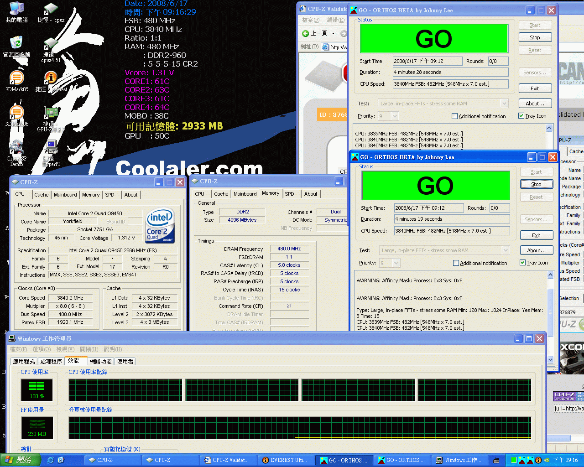Switch to Cache tab in left CPU-Z window
The width and height of the screenshot is (584, 467).
tap(41, 195)
